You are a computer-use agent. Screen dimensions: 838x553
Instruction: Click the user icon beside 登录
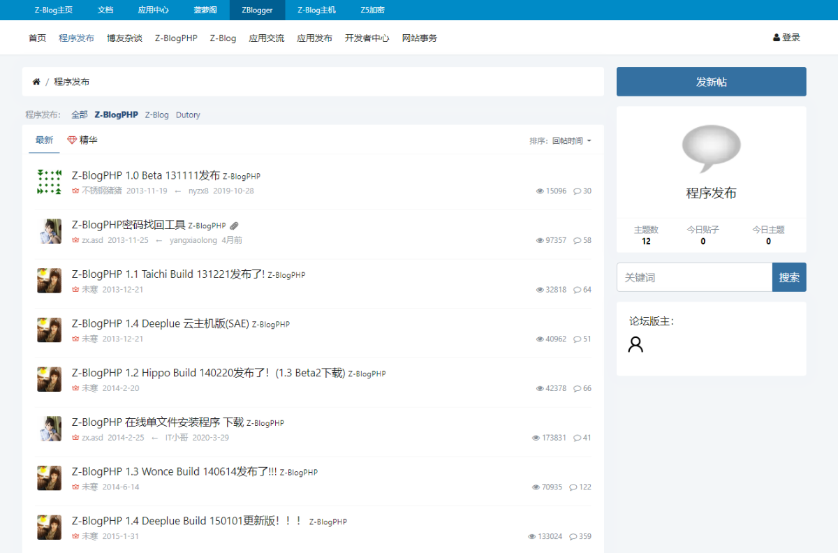(777, 38)
